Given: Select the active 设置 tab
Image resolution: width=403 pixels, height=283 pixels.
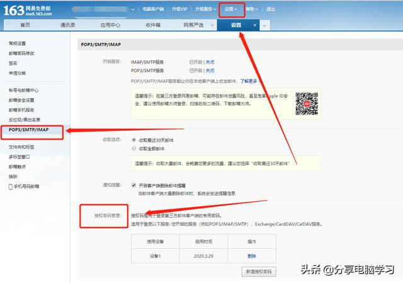Looking at the screenshot, I should click(x=236, y=25).
